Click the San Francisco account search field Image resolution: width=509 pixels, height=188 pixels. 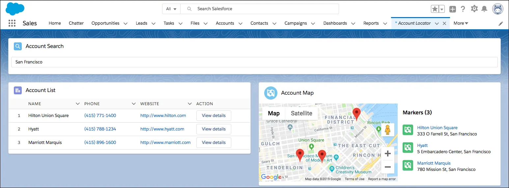[x=254, y=62]
